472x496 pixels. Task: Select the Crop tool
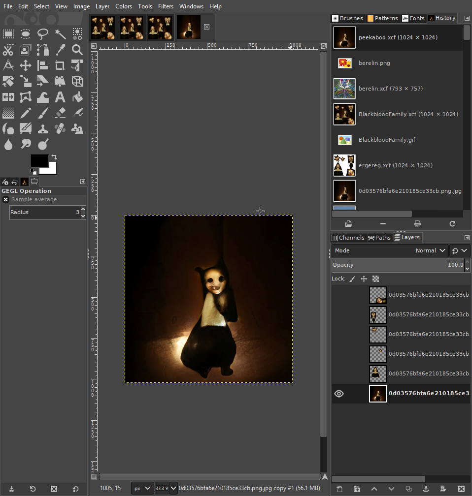tap(60, 65)
